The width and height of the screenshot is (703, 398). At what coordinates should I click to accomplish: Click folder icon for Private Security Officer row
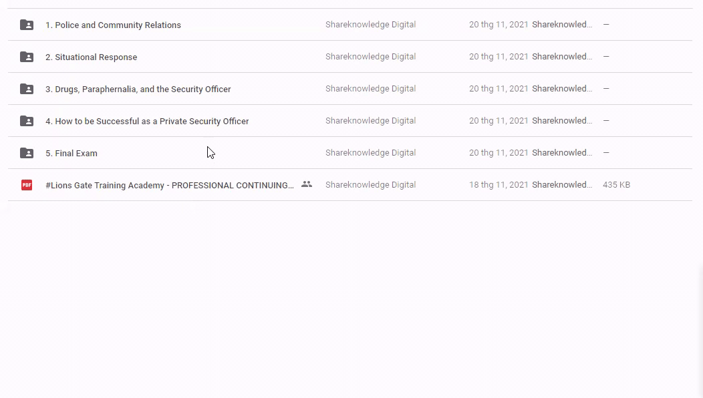[x=27, y=121]
